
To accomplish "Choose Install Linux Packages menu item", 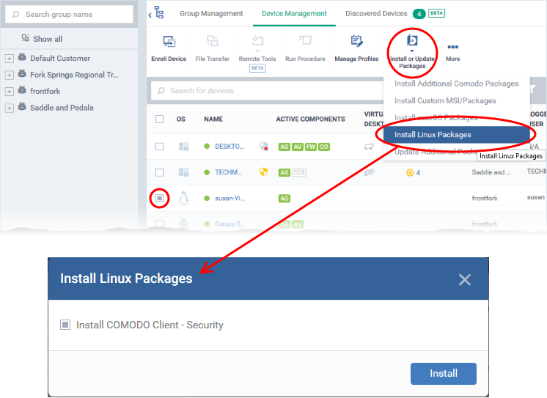I will [x=456, y=135].
